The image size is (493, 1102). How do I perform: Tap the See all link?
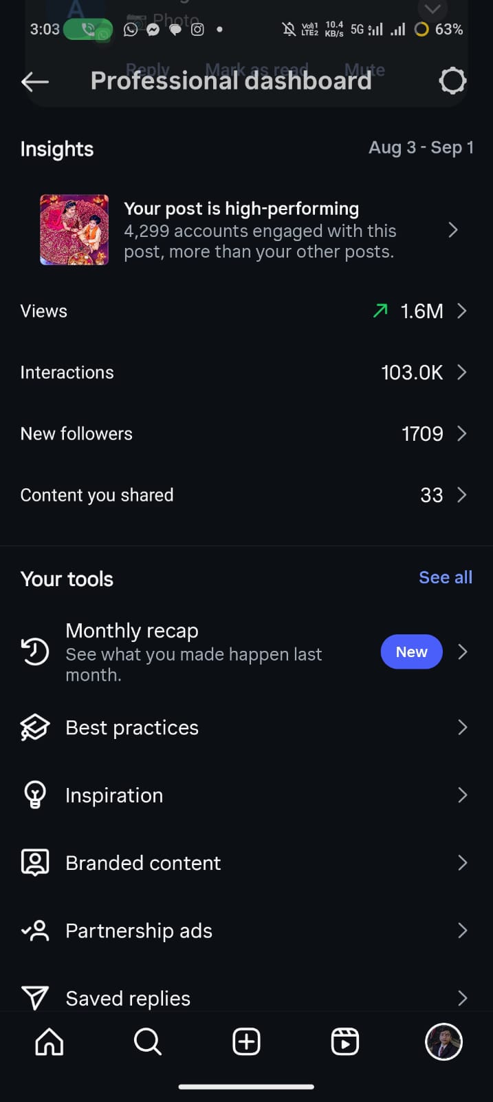tap(446, 578)
